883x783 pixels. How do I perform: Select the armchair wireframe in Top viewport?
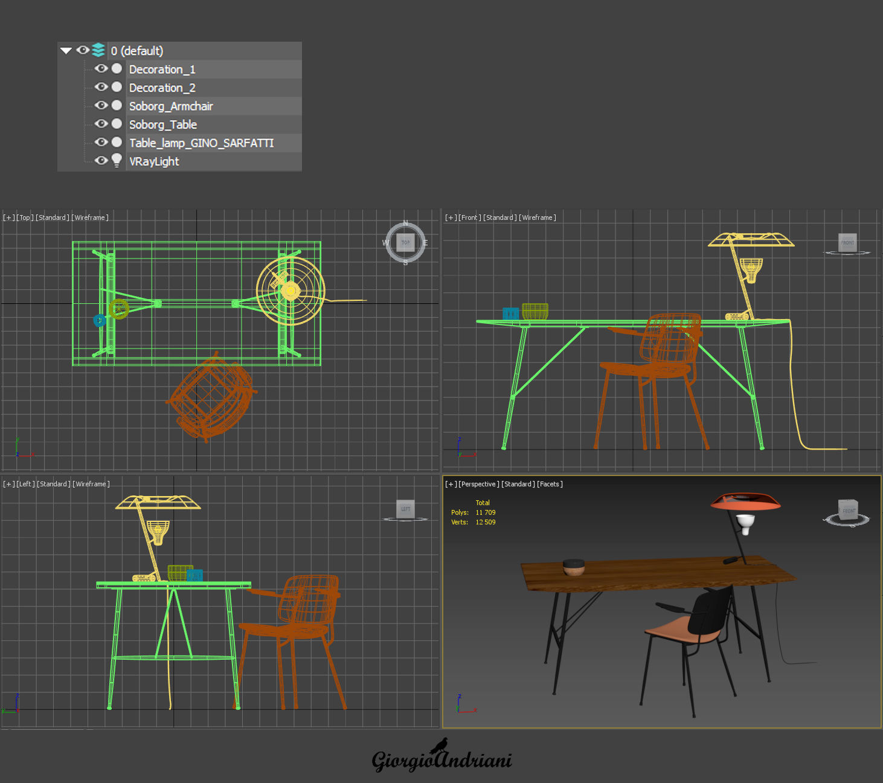click(211, 396)
